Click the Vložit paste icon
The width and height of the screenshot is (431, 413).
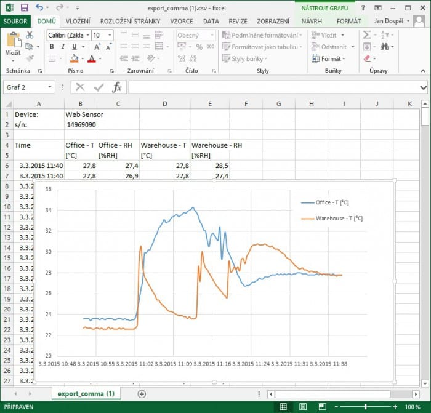[x=13, y=44]
